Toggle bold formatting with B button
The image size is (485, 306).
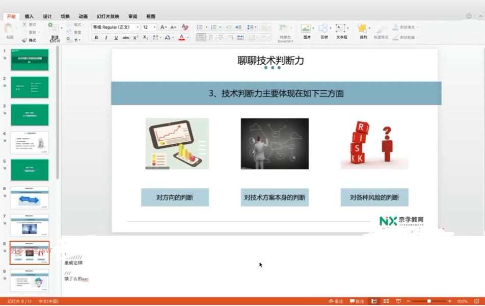tap(96, 37)
